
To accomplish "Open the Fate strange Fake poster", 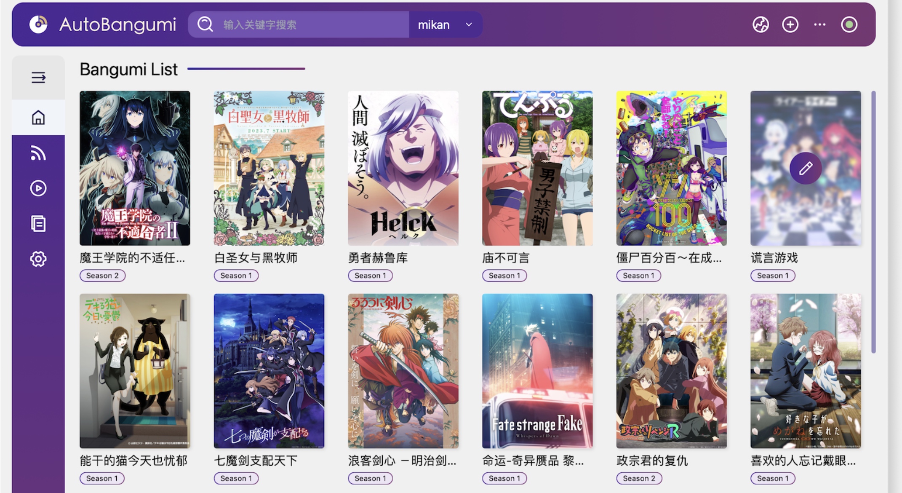I will click(537, 371).
